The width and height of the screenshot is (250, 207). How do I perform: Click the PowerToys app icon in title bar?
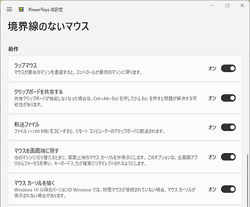21,9
